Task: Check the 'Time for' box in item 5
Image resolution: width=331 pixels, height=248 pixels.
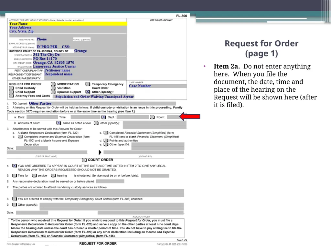Action: 15,176
